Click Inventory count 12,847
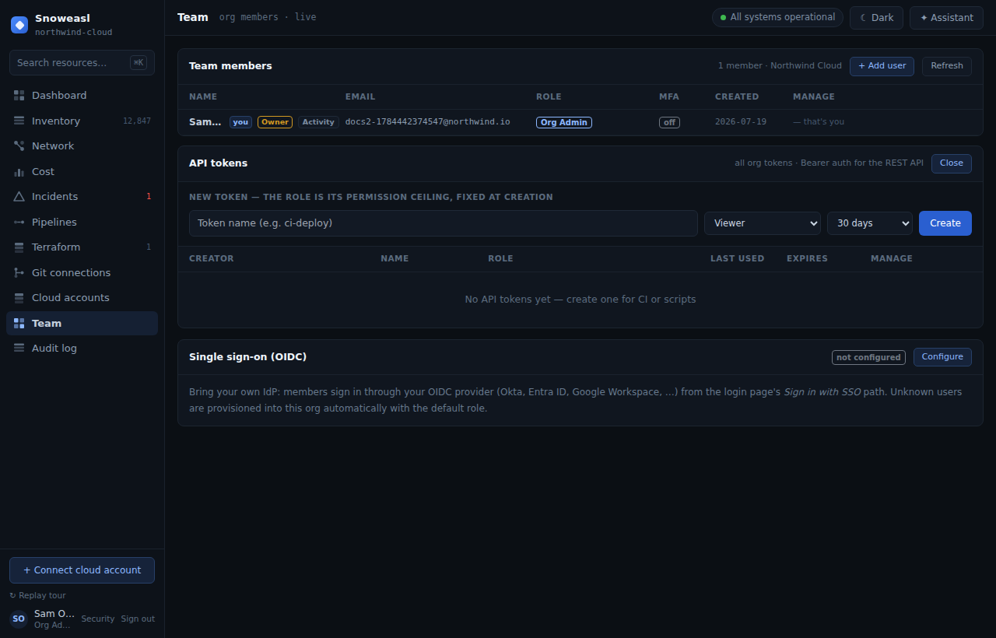 coord(137,121)
